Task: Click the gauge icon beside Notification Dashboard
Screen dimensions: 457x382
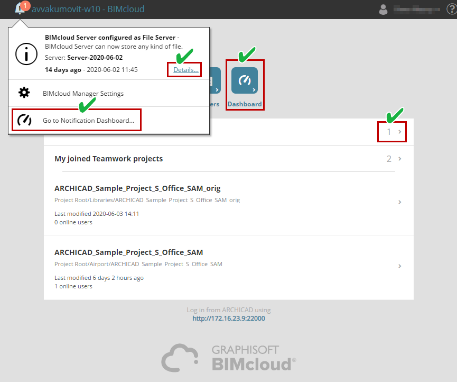Action: coord(24,120)
